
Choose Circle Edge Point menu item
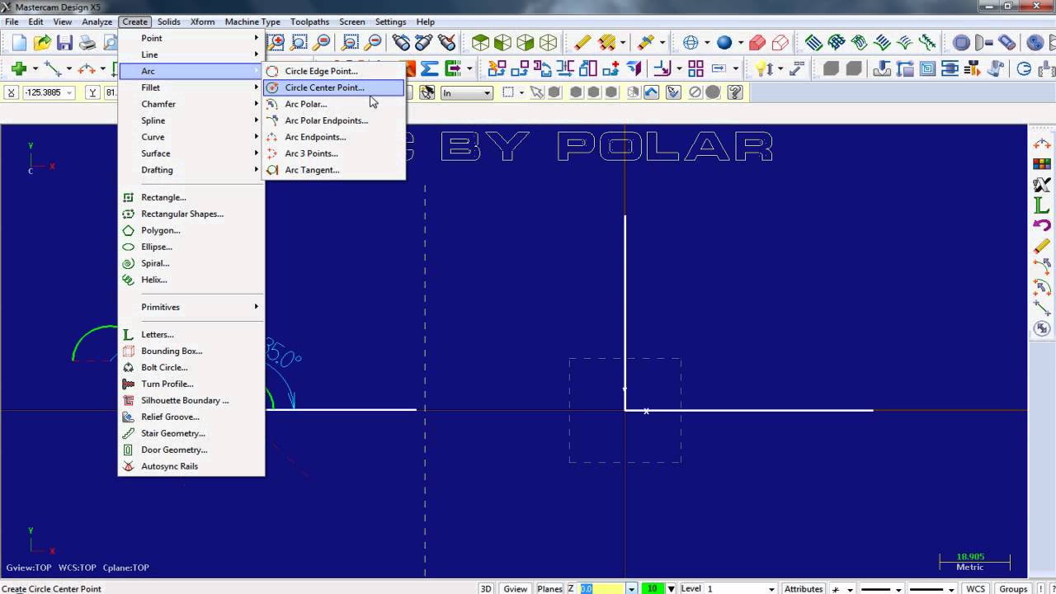pyautogui.click(x=333, y=71)
